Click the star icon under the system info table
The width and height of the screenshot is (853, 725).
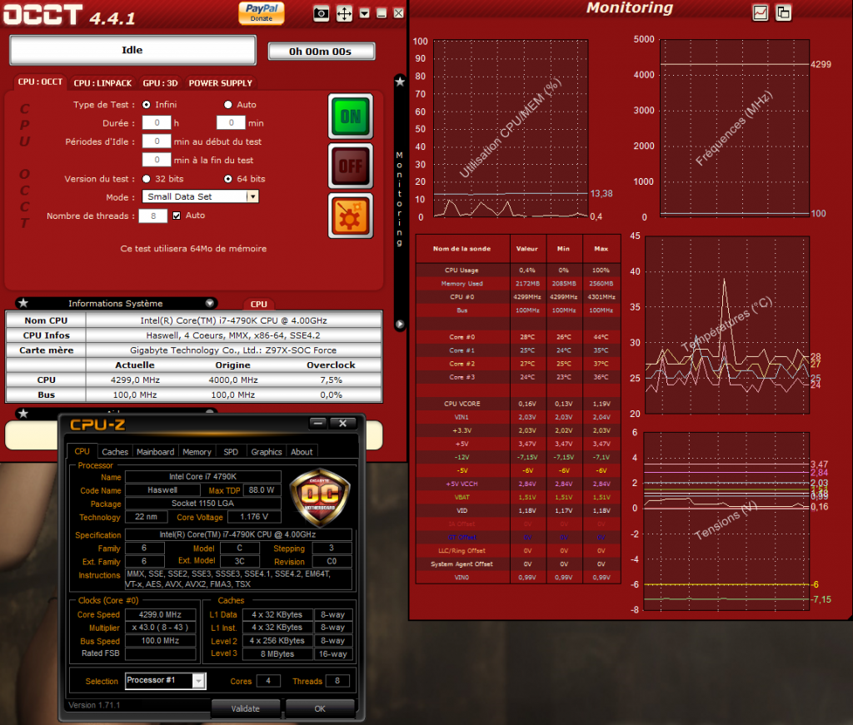pos(22,414)
